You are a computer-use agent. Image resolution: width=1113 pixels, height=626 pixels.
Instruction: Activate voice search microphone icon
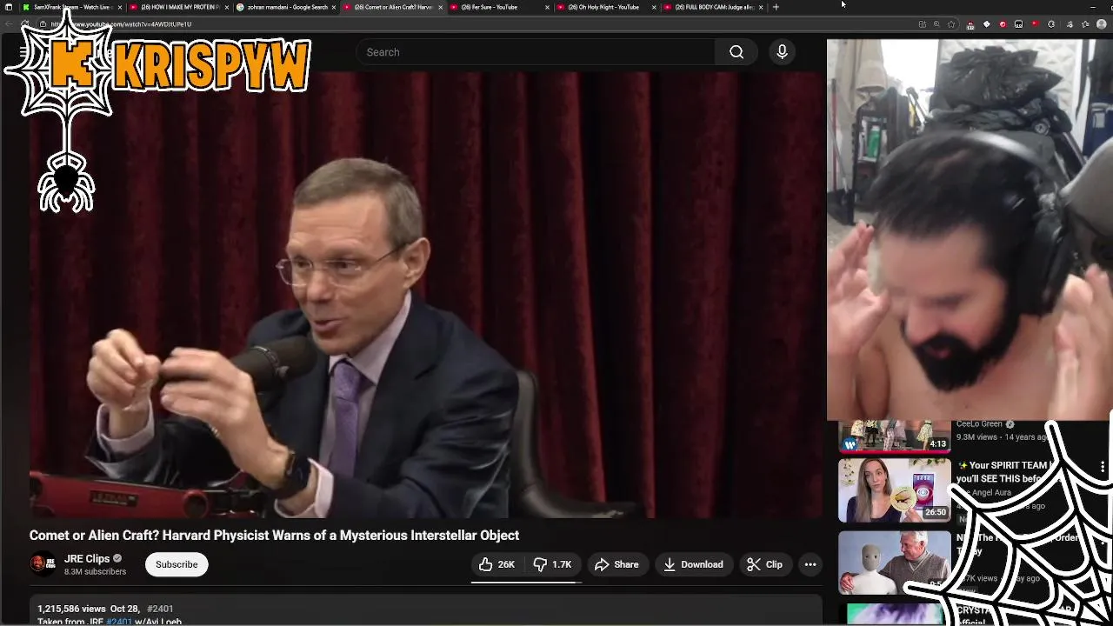tap(782, 52)
